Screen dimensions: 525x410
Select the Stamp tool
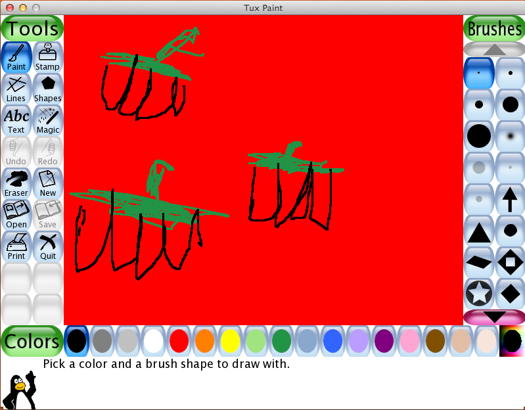[x=47, y=57]
